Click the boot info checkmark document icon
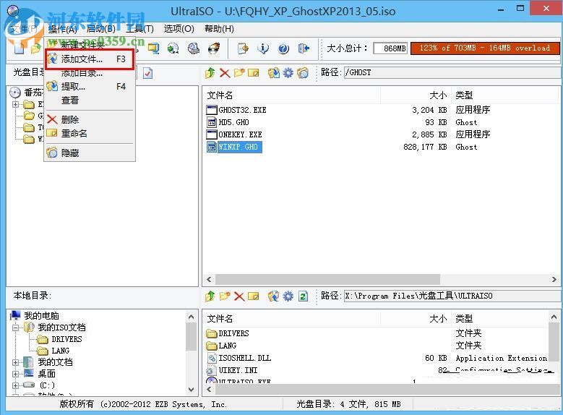This screenshot has height=415, width=563. point(147,73)
